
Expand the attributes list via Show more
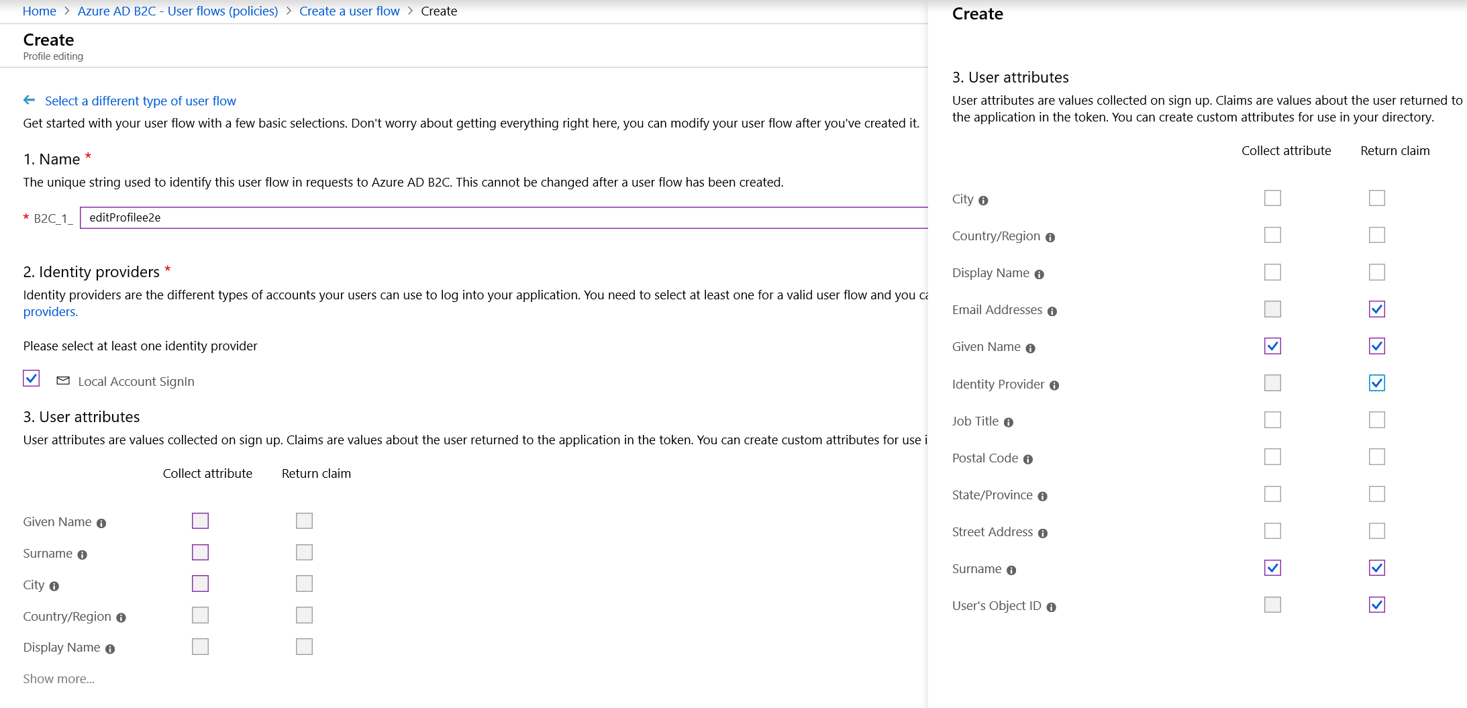click(58, 678)
